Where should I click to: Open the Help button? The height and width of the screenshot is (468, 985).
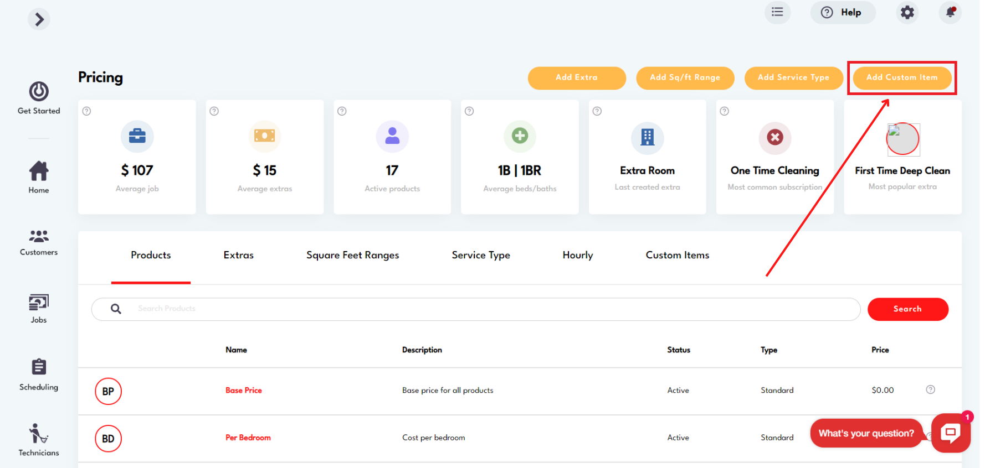pos(843,12)
